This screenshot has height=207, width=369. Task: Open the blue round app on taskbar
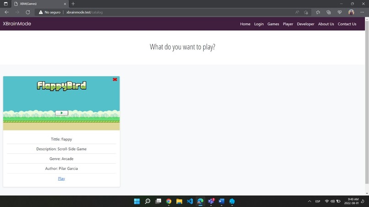[232, 202]
